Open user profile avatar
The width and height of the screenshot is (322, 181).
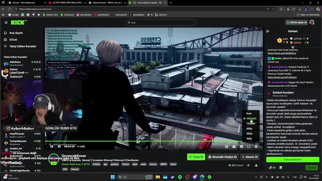pos(312,22)
